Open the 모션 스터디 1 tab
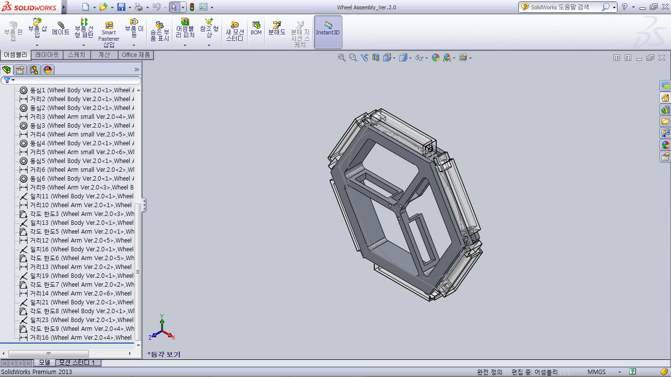671x377 pixels. [x=78, y=362]
